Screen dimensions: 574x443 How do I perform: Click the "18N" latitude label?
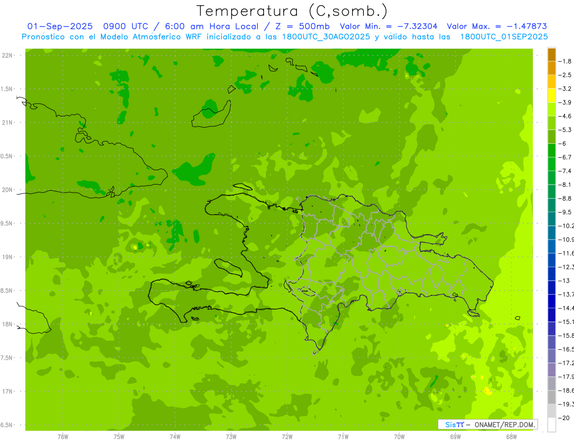(x=8, y=324)
